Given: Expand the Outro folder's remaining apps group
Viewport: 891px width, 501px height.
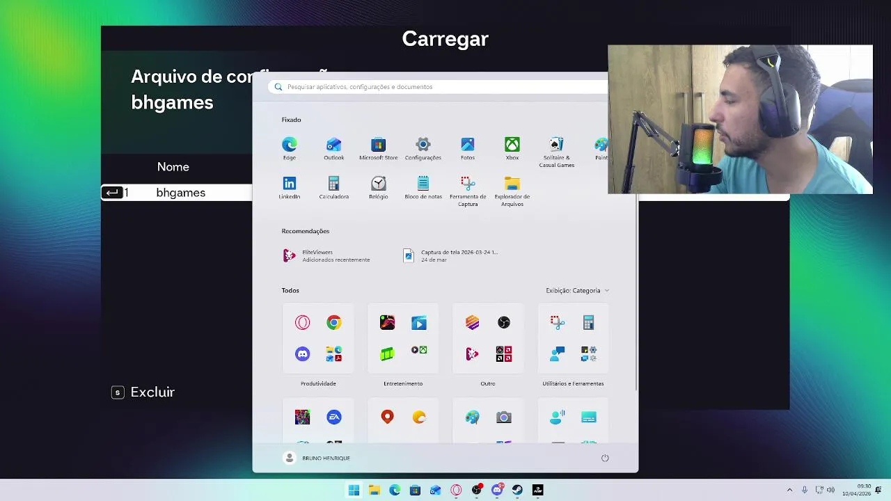Looking at the screenshot, I should click(504, 353).
